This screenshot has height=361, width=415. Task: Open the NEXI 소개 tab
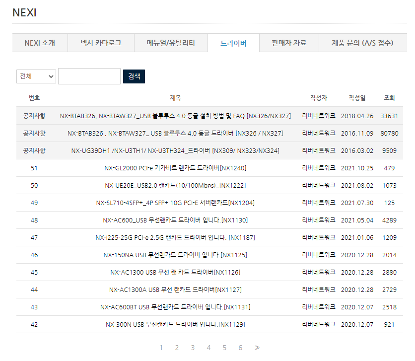click(40, 43)
